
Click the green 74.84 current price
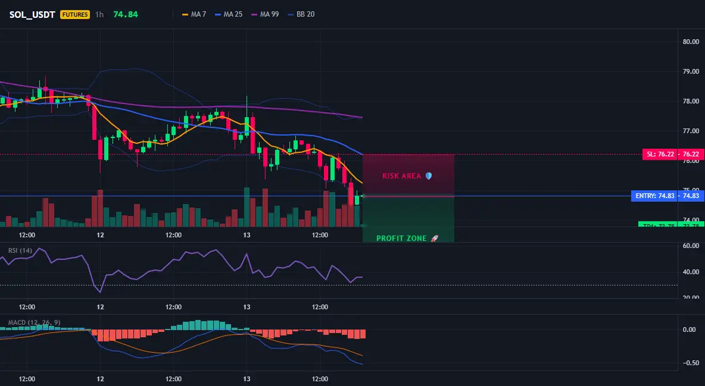point(126,14)
